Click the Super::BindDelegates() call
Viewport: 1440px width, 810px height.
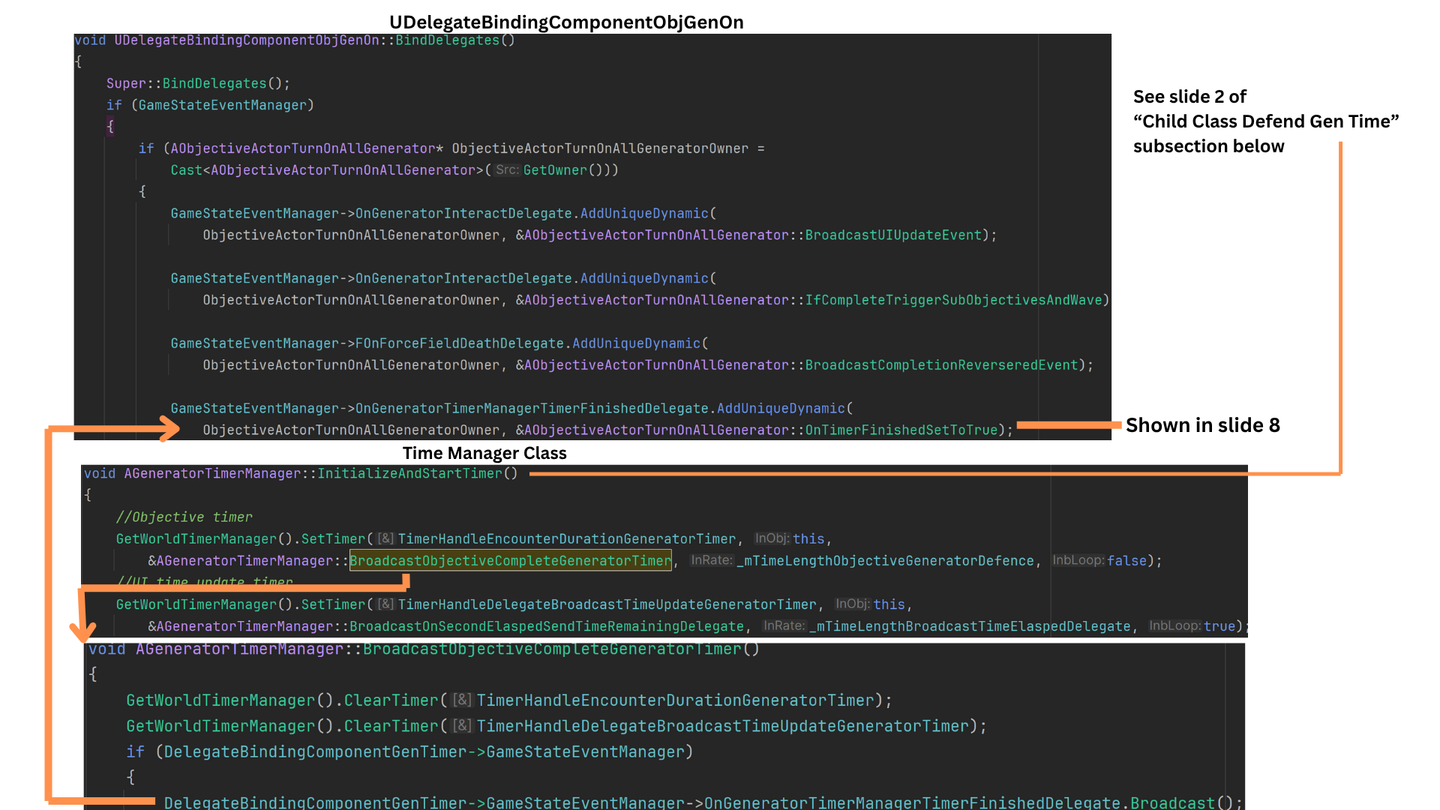[197, 83]
